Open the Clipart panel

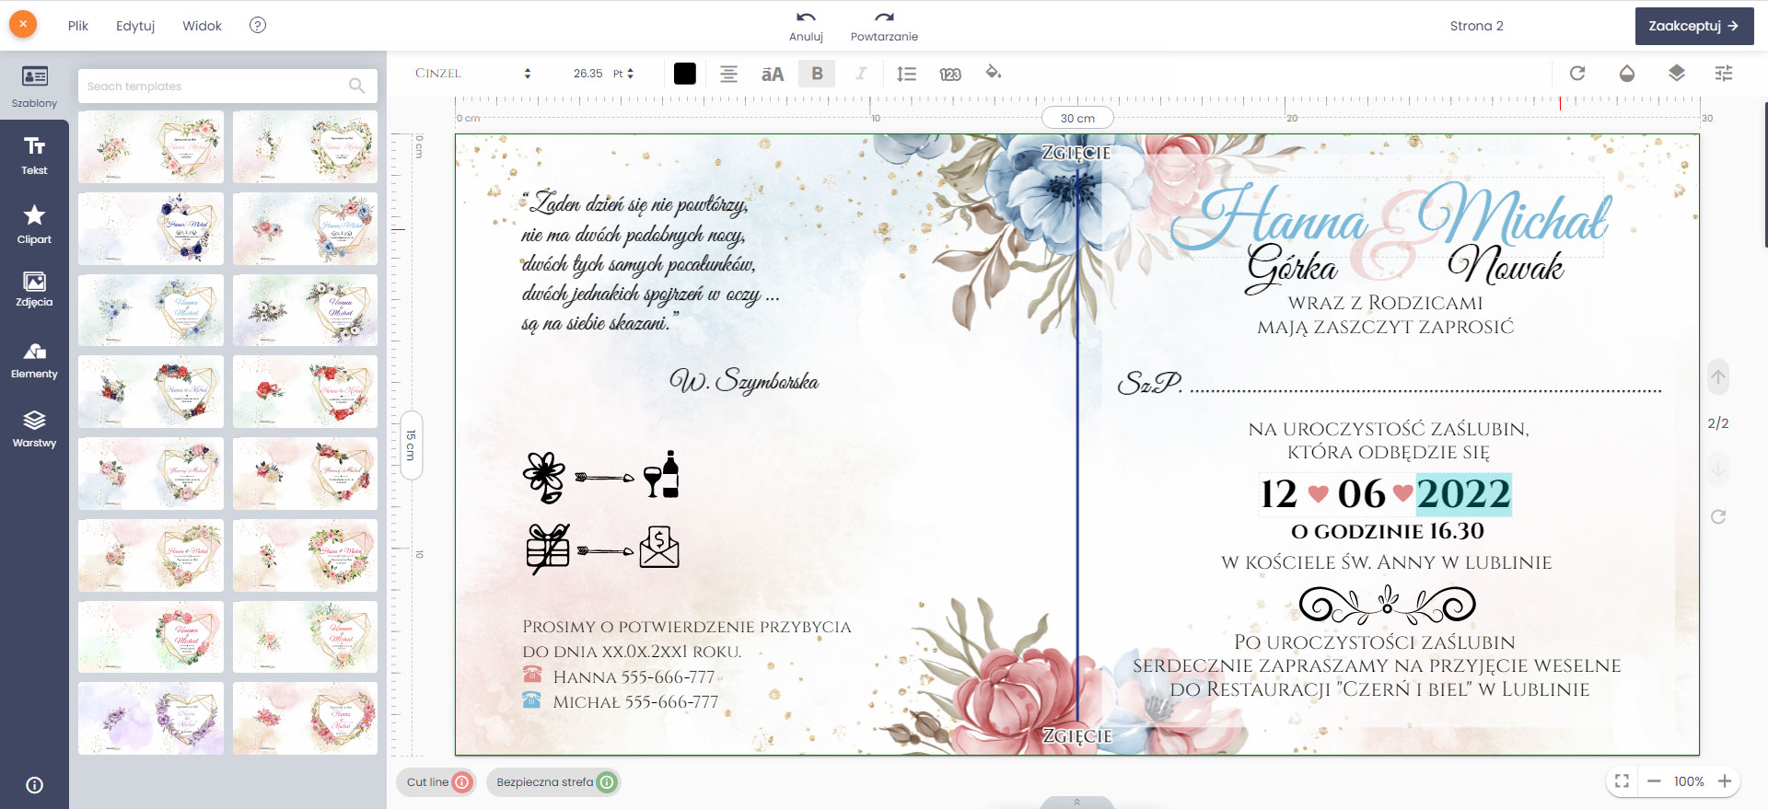tap(34, 225)
